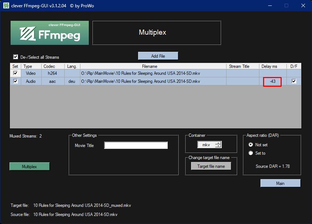Viewport: 312px width, 224px height.
Task: Click the Type column header
Action: coord(31,66)
